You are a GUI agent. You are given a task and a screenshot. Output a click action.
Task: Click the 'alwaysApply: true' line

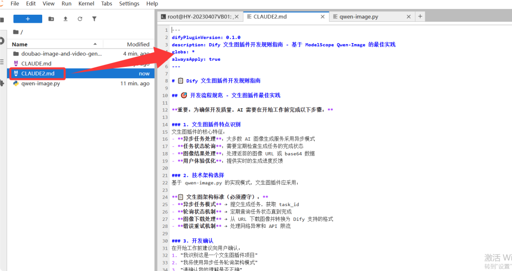point(196,59)
